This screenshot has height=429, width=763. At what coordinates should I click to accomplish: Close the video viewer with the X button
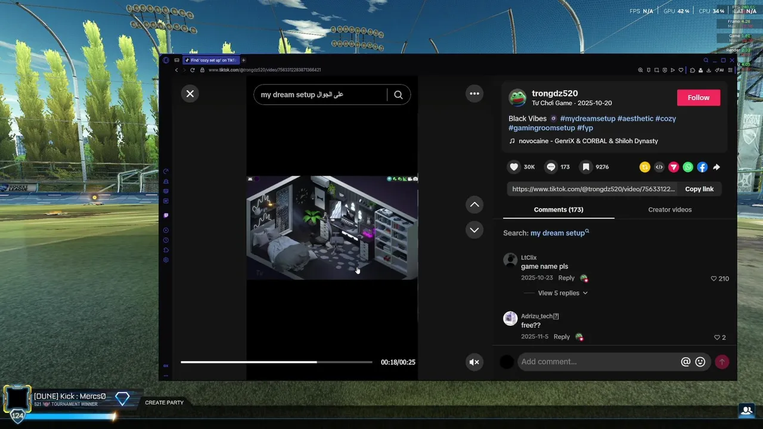coord(190,94)
